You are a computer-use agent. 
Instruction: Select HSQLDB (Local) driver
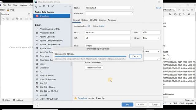click(x=46, y=75)
